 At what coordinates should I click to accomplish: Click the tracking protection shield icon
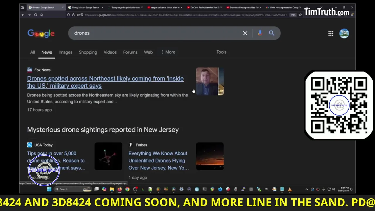coord(69,15)
